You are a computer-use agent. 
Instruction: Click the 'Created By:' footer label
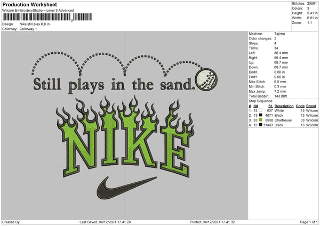[x=11, y=222]
